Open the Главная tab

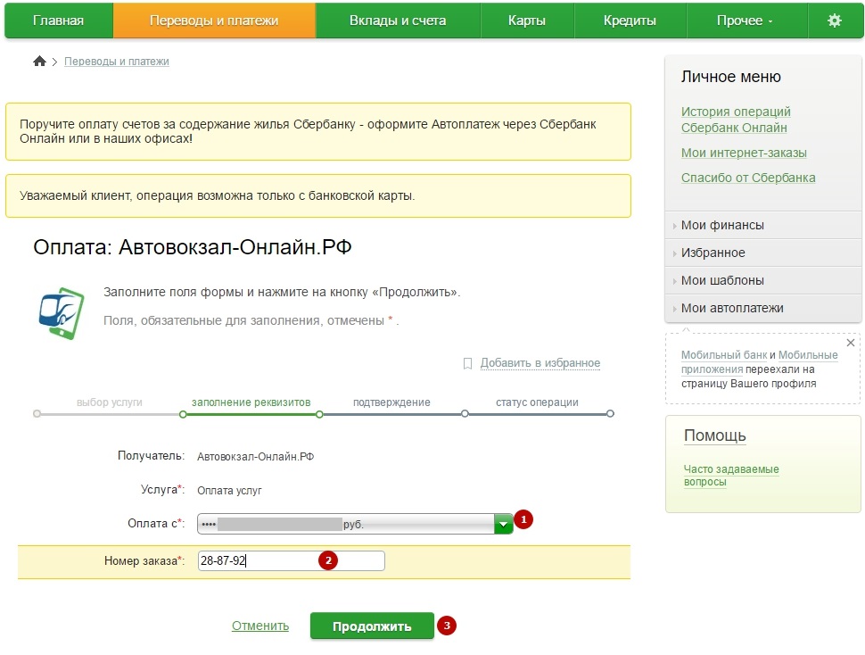point(59,21)
